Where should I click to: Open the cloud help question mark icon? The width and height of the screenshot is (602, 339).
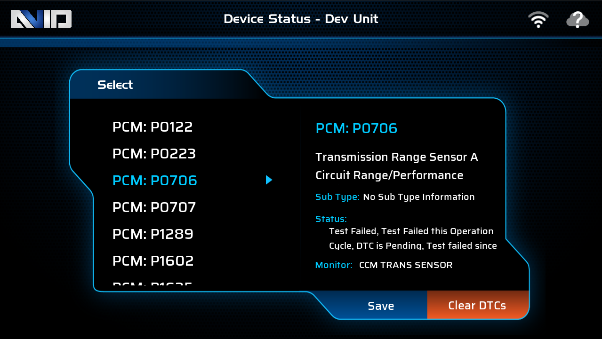pos(578,20)
